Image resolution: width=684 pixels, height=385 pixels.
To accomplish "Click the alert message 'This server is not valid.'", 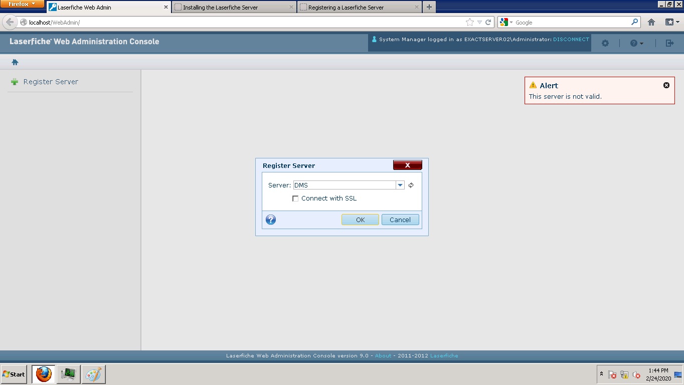I will 565,97.
